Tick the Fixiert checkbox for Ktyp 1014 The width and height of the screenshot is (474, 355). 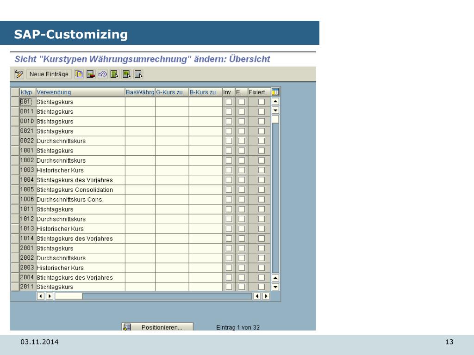[x=262, y=239]
